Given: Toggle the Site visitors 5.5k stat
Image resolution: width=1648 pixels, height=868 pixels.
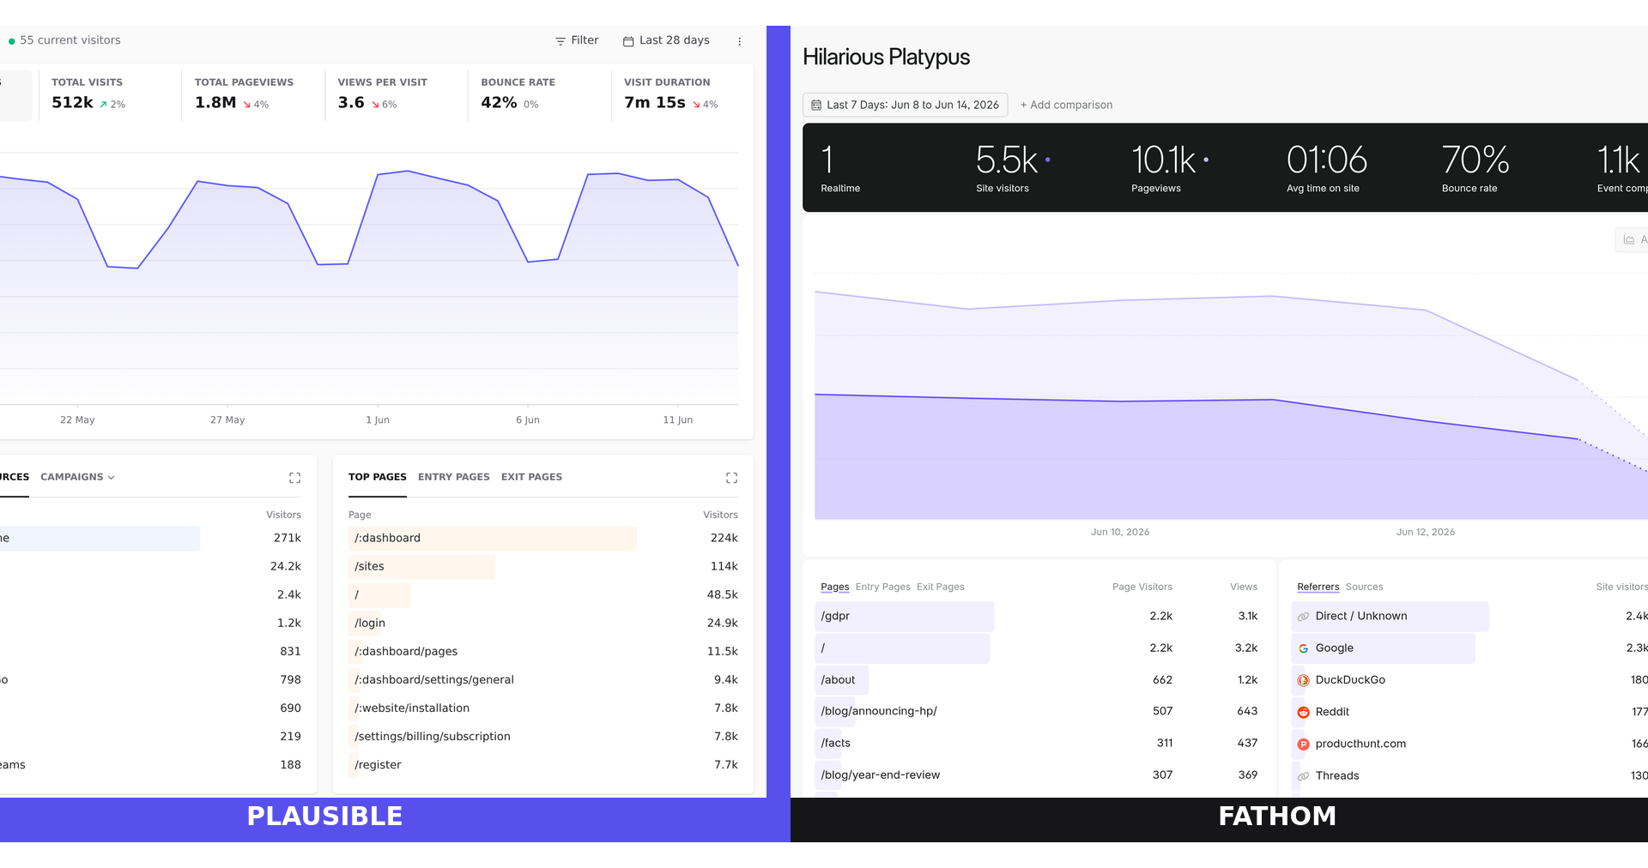Looking at the screenshot, I should [1013, 168].
